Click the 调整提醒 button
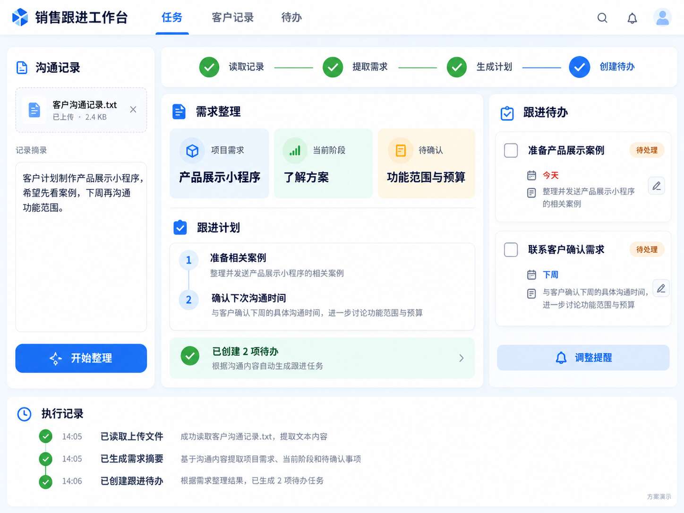 [x=583, y=358]
